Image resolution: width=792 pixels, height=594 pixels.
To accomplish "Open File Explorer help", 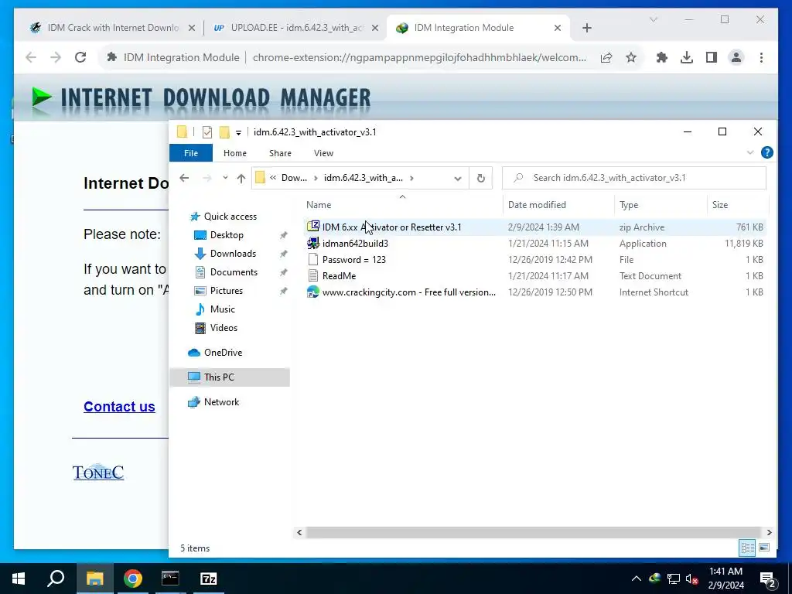I will [766, 152].
